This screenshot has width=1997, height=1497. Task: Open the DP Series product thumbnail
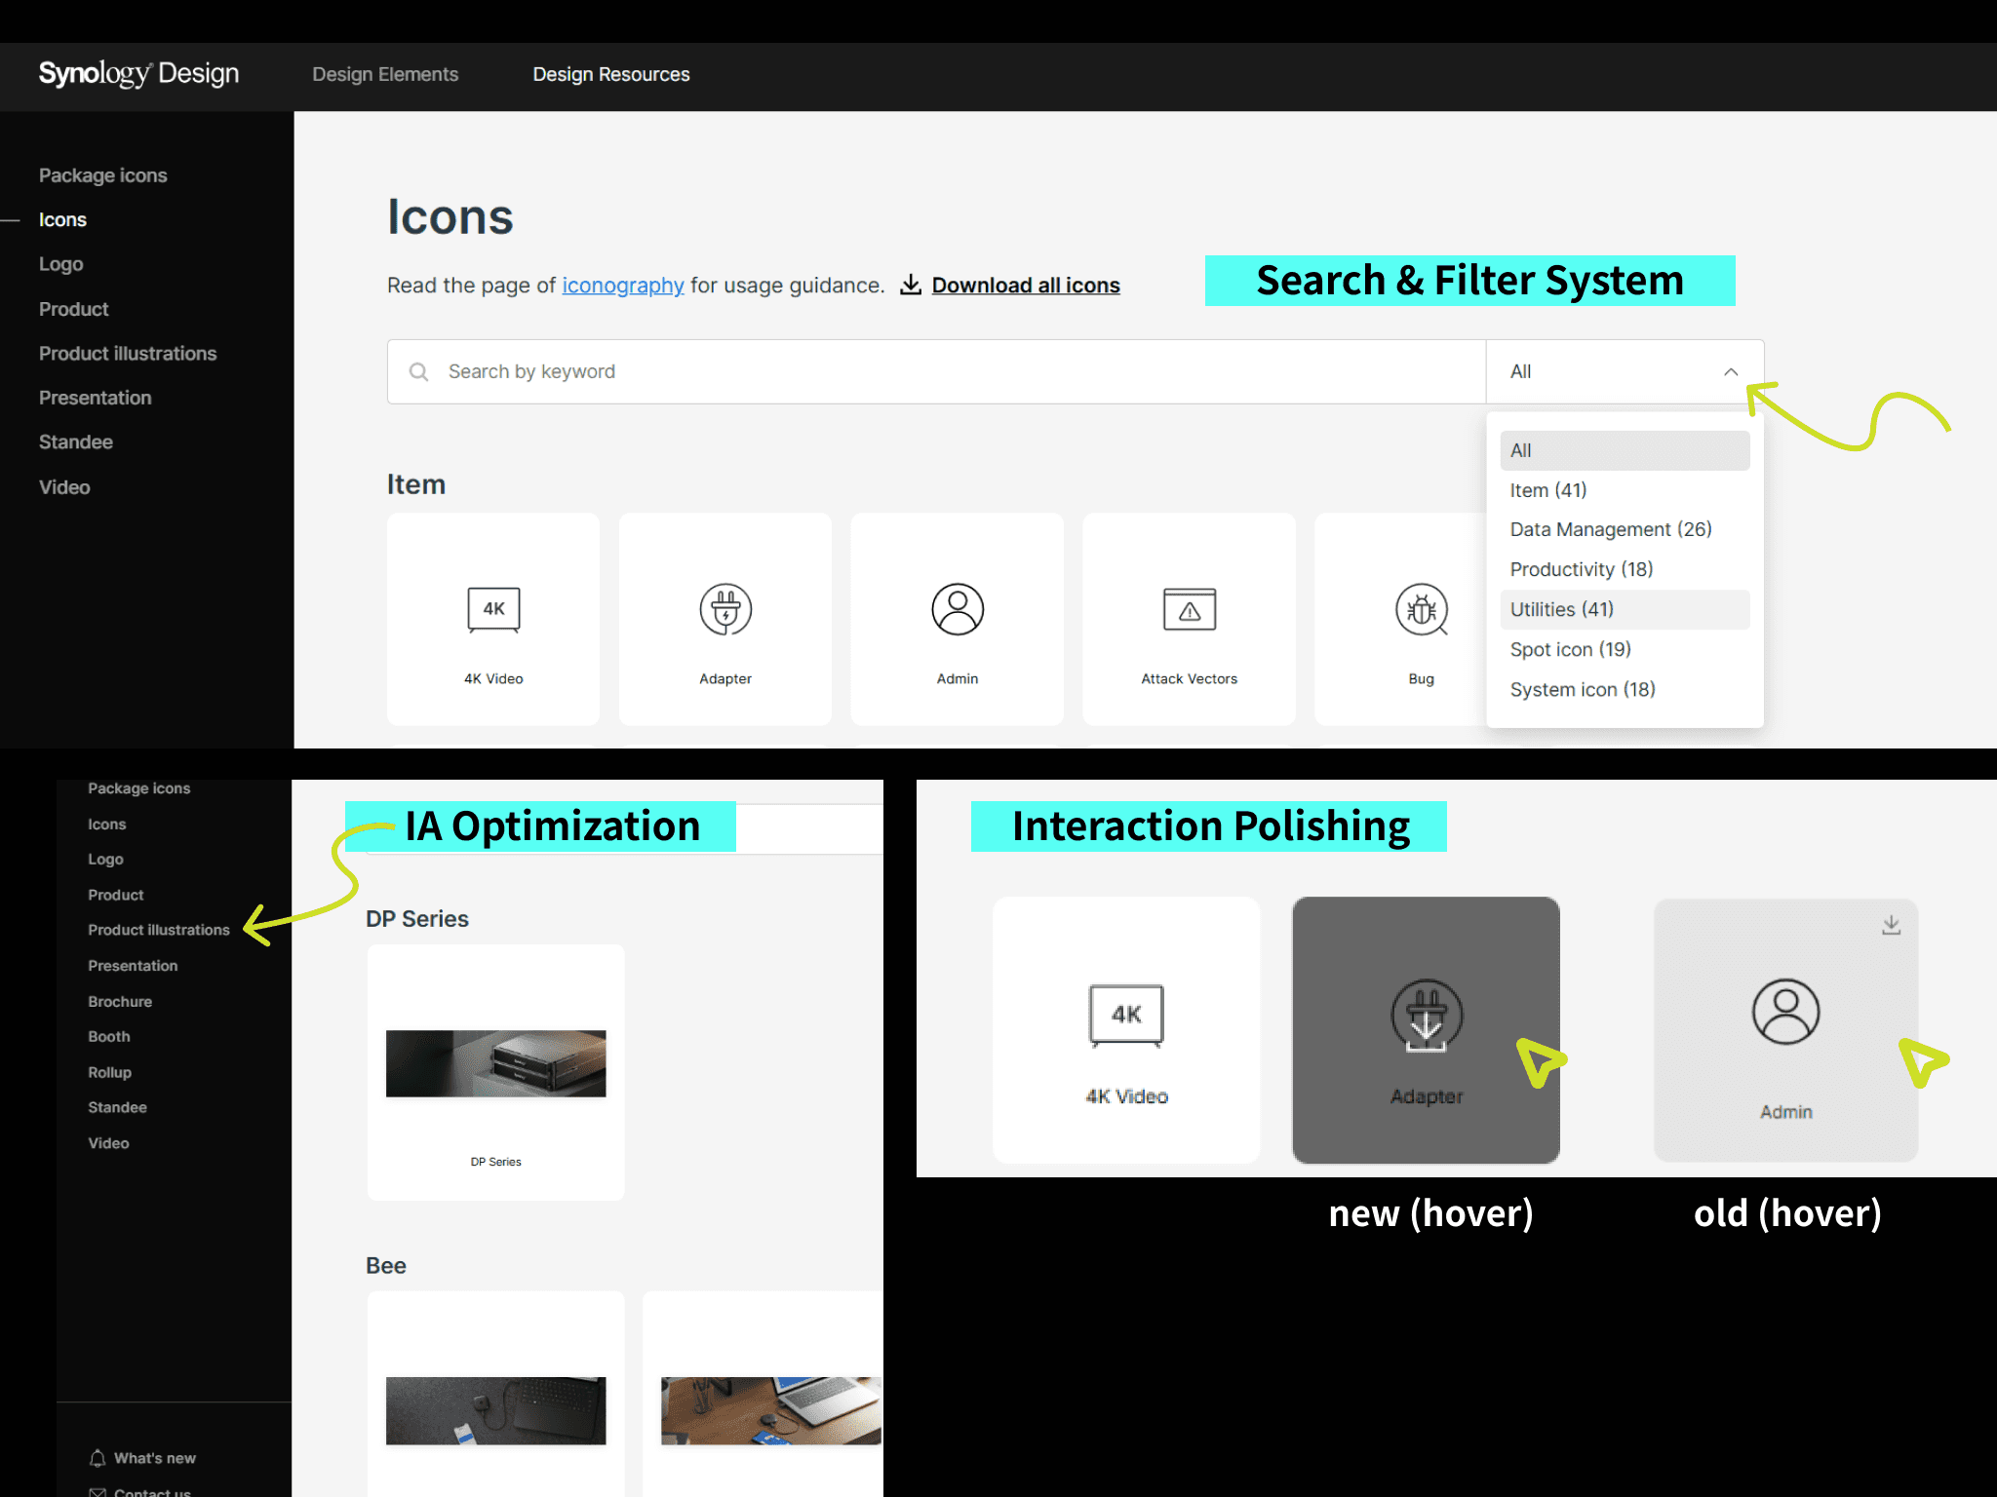[495, 1063]
